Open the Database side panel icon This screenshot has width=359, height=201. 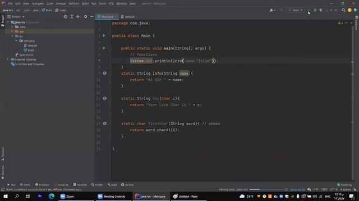point(357,23)
